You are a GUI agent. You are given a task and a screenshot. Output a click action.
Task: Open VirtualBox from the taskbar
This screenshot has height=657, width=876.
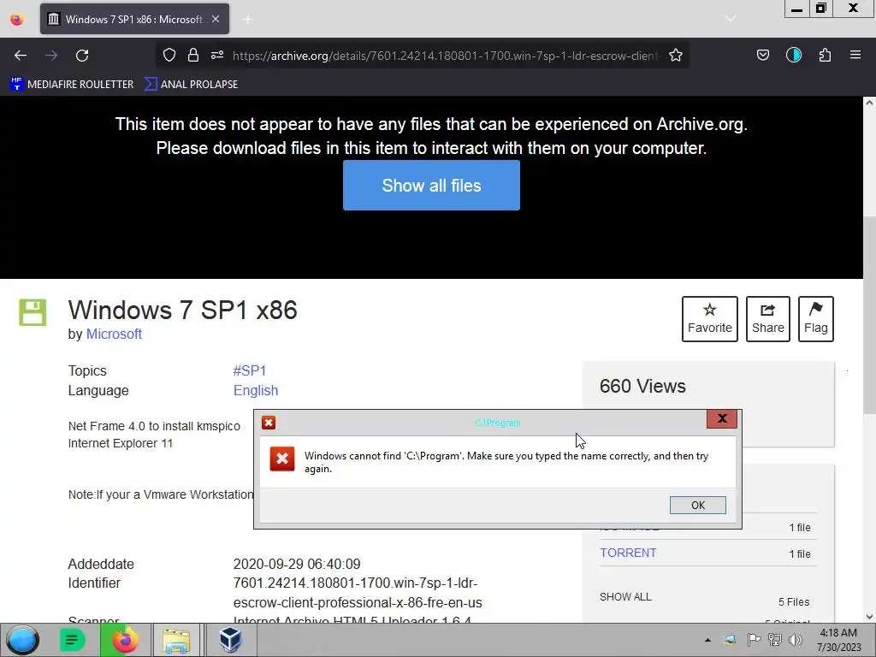click(229, 640)
